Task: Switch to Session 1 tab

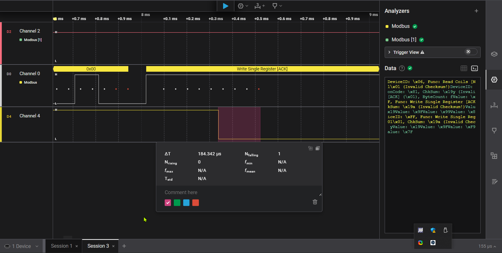Action: [x=61, y=246]
